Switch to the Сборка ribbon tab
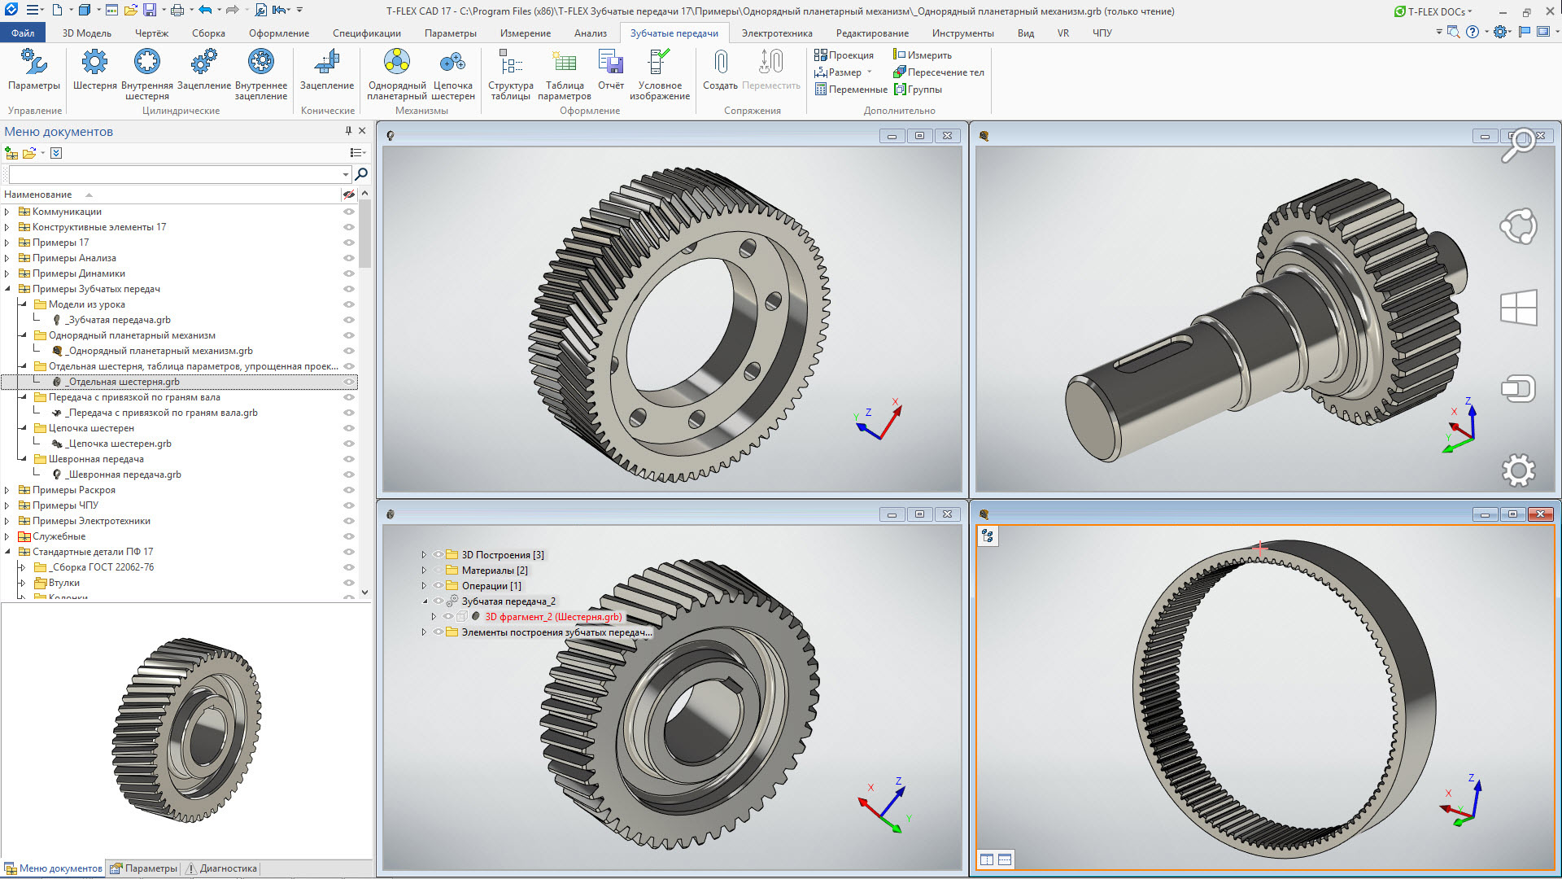The image size is (1562, 879). (208, 33)
